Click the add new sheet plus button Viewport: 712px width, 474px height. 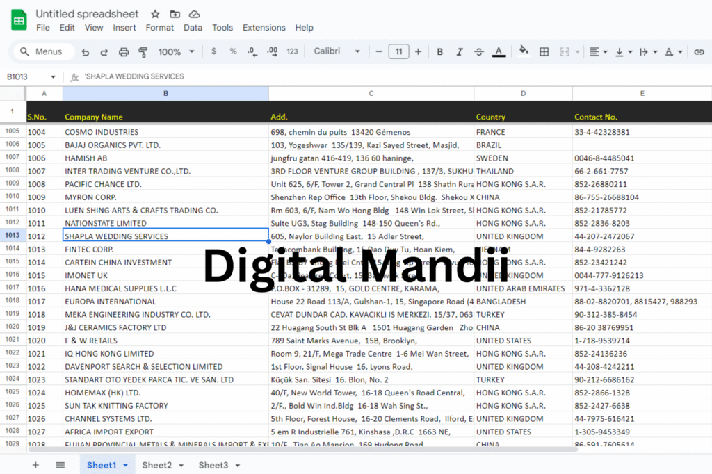point(35,465)
